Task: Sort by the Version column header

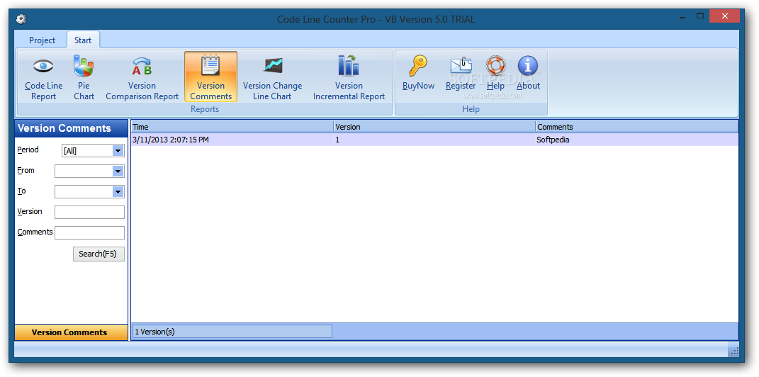Action: [434, 127]
